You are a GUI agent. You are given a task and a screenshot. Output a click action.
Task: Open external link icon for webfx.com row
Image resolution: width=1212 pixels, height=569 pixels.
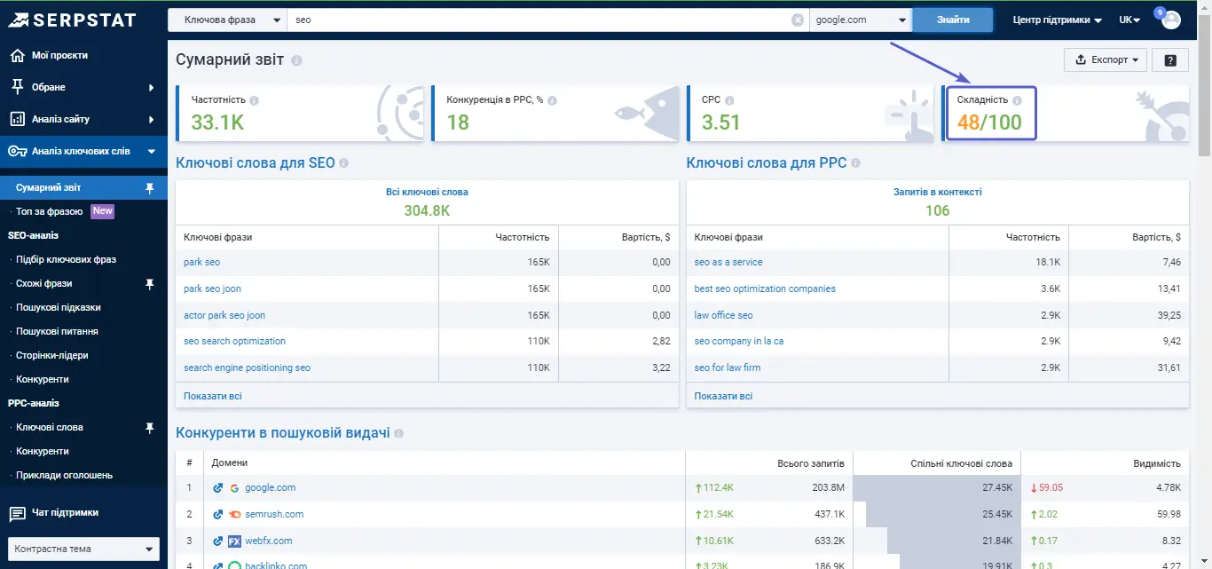[x=217, y=541]
